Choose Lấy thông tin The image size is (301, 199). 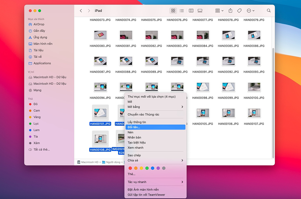tap(155, 122)
